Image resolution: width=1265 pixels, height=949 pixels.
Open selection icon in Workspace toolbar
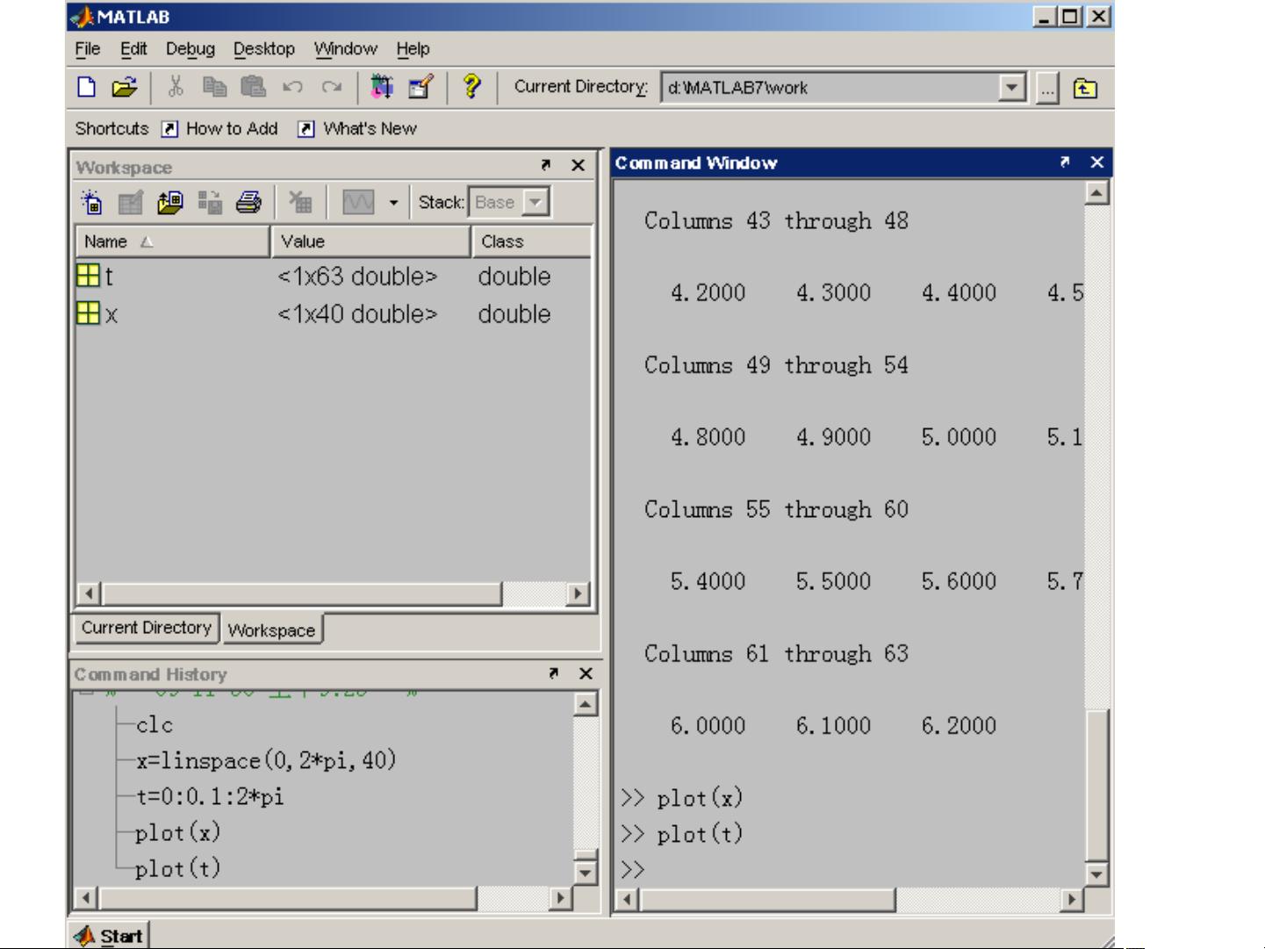coord(131,202)
